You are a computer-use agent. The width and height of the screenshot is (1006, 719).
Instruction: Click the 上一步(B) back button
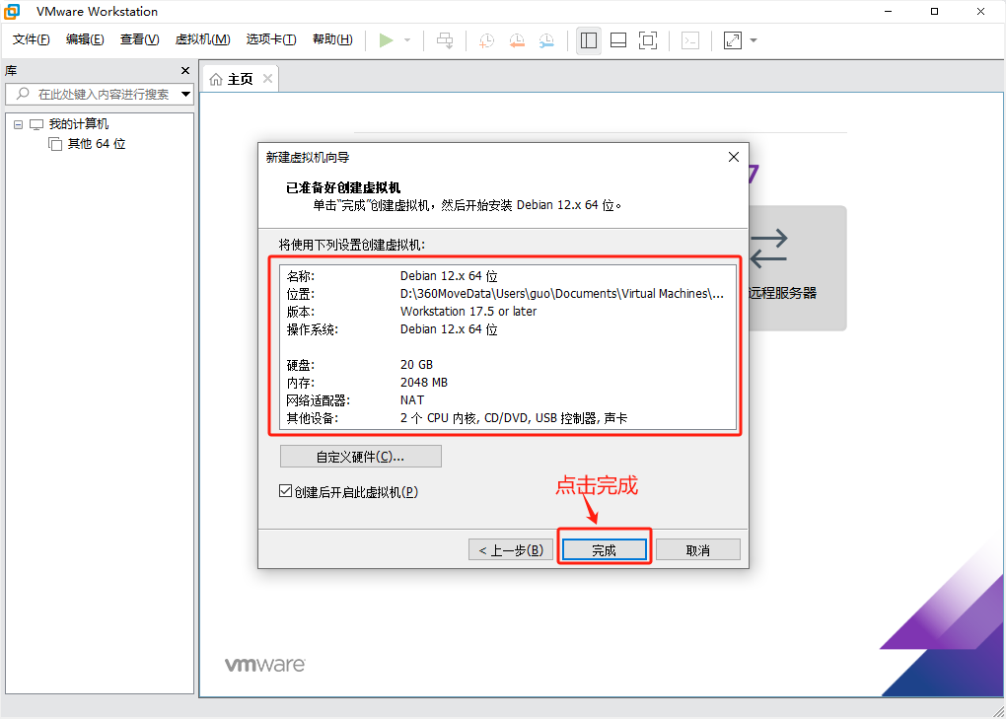click(511, 550)
